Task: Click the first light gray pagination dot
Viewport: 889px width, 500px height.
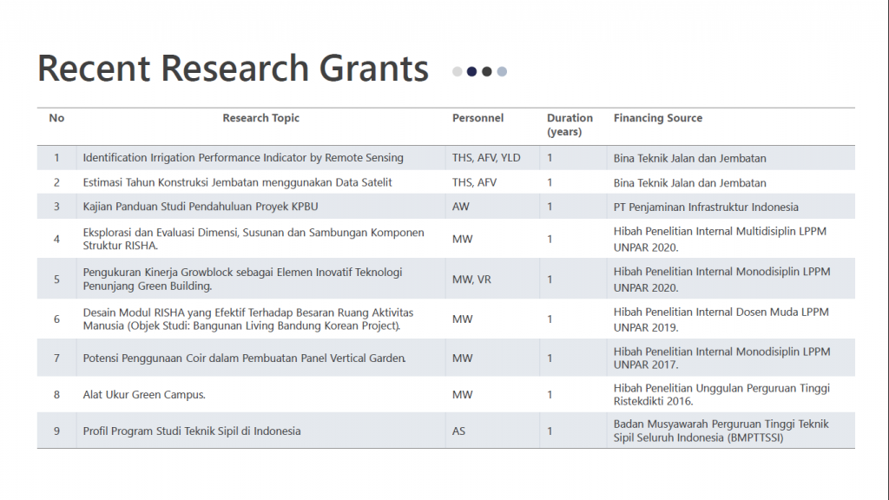Action: [458, 72]
